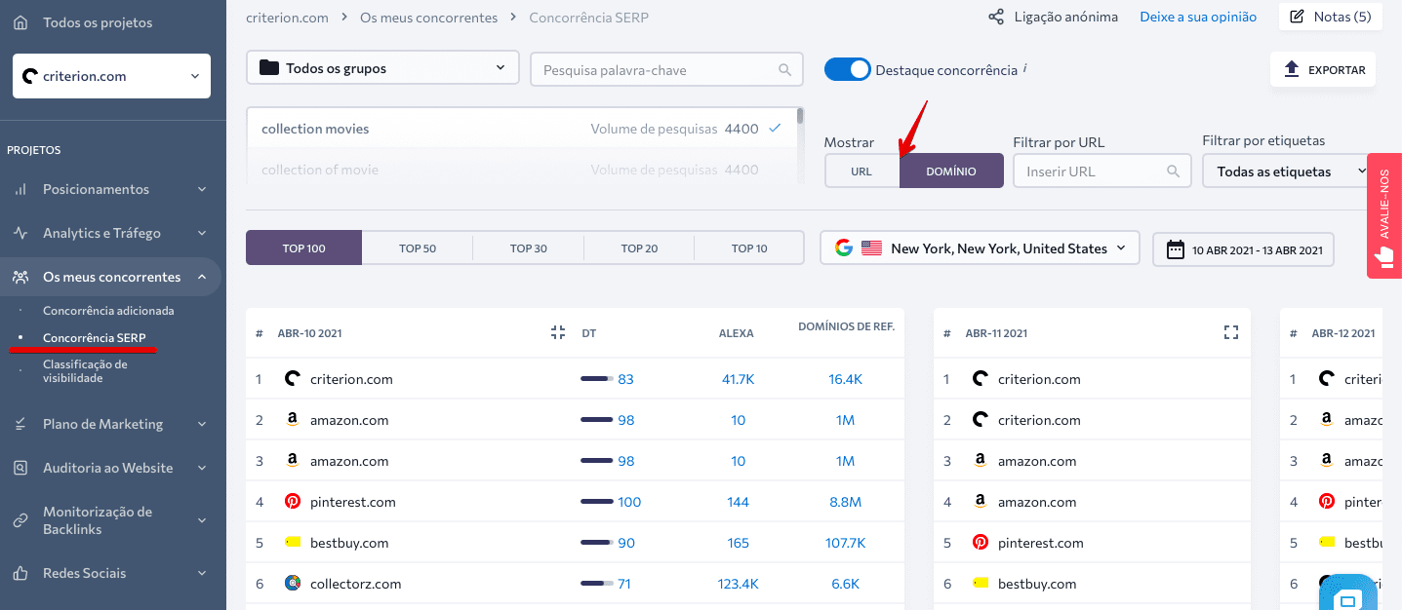Click the DT score bar for pinterest.com
This screenshot has width=1402, height=610.
tap(597, 502)
